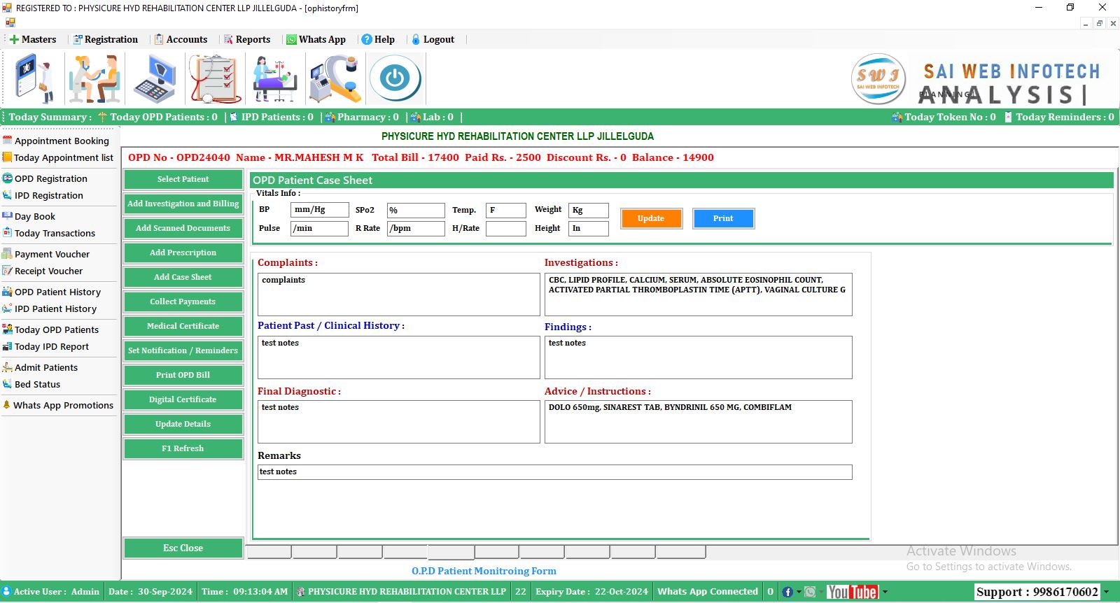Screen dimensions: 1120x603
Task: Click the Facebook icon in status bar
Action: click(787, 592)
